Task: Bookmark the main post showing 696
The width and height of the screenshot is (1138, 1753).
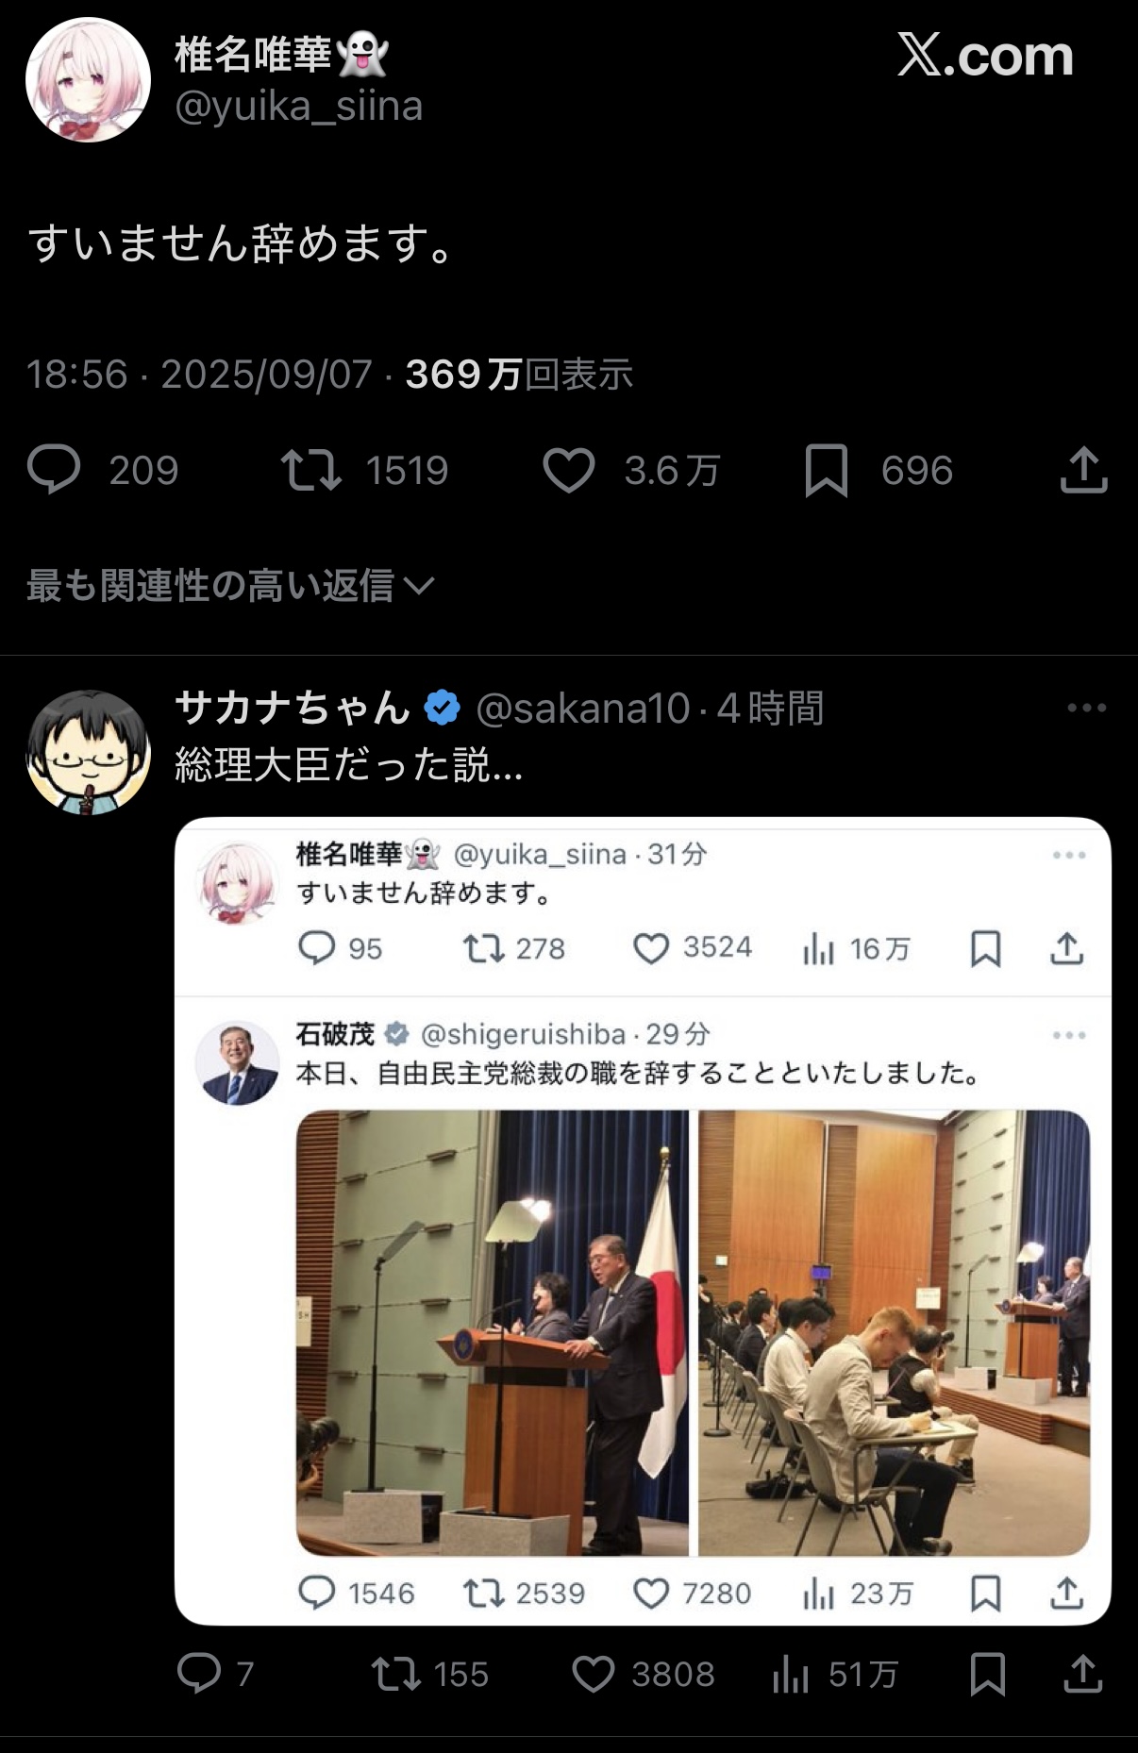Action: 827,470
